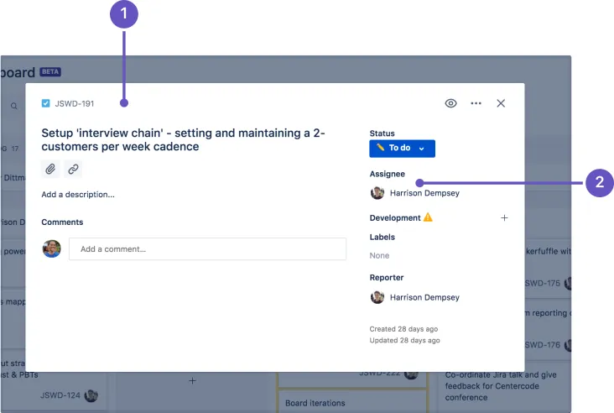This screenshot has width=614, height=413.
Task: Click the plus button below board column
Action: point(192,381)
